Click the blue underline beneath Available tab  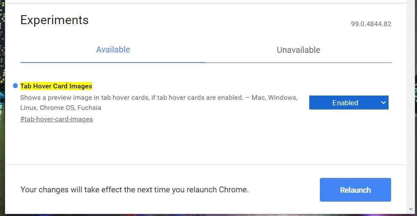pyautogui.click(x=113, y=62)
